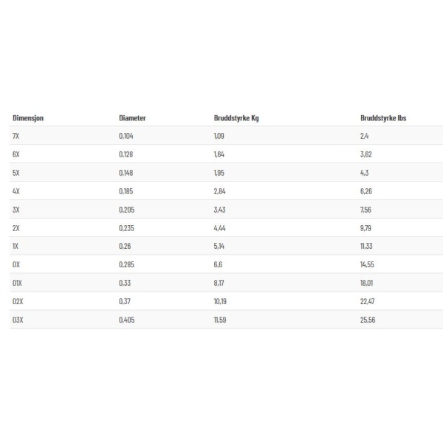This screenshot has width=443, height=443.
Task: Select the 2X dimension cell
Action: (x=16, y=228)
